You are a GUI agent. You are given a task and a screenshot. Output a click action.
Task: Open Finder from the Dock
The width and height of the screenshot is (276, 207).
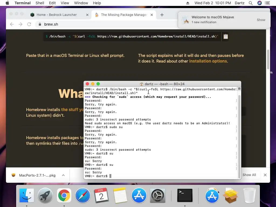[27, 195]
